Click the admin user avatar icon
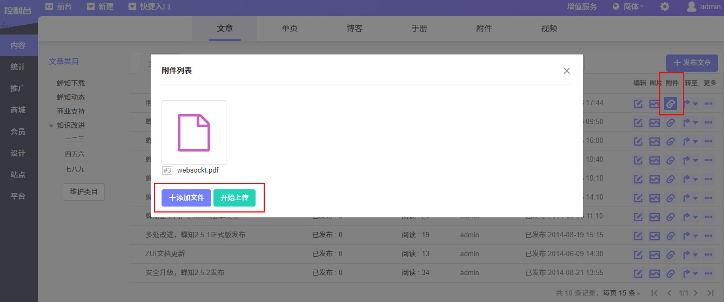 coord(691,7)
